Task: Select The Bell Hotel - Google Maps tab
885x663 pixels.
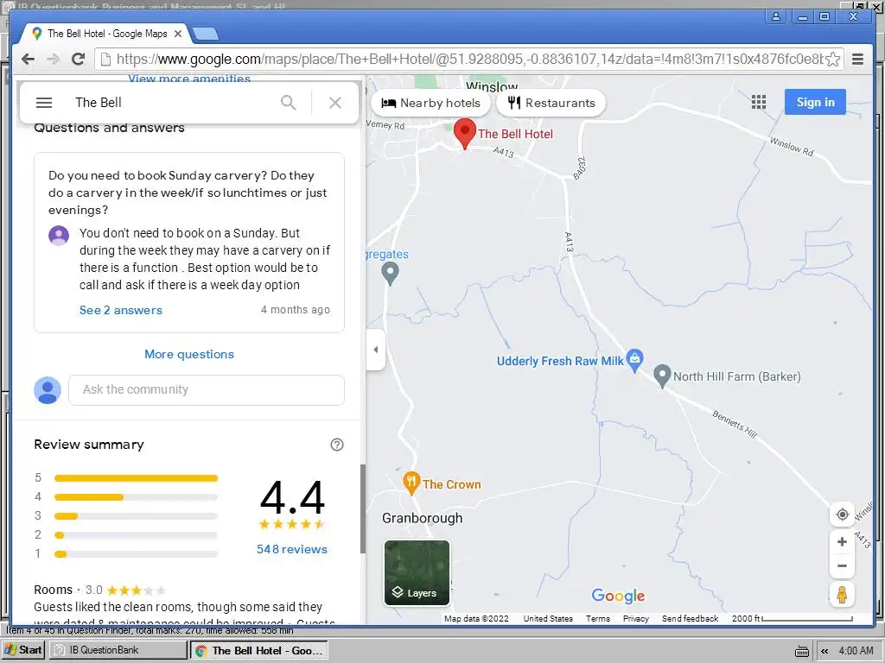Action: tap(107, 34)
